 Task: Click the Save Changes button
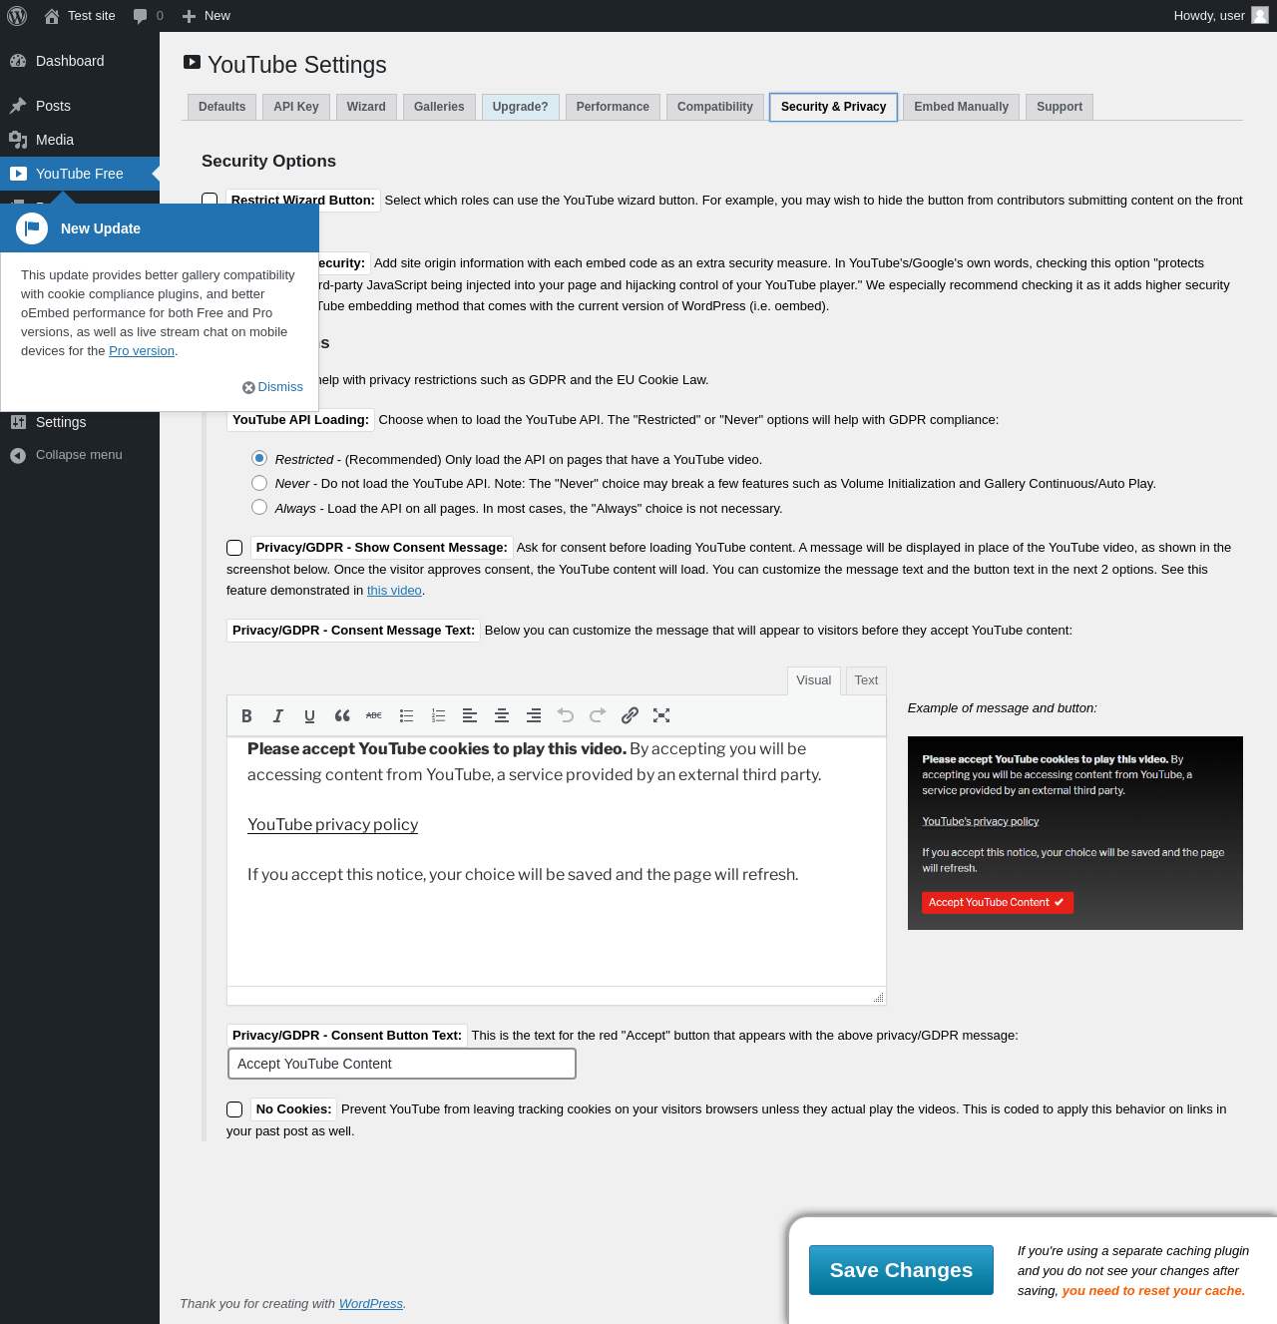(x=901, y=1270)
